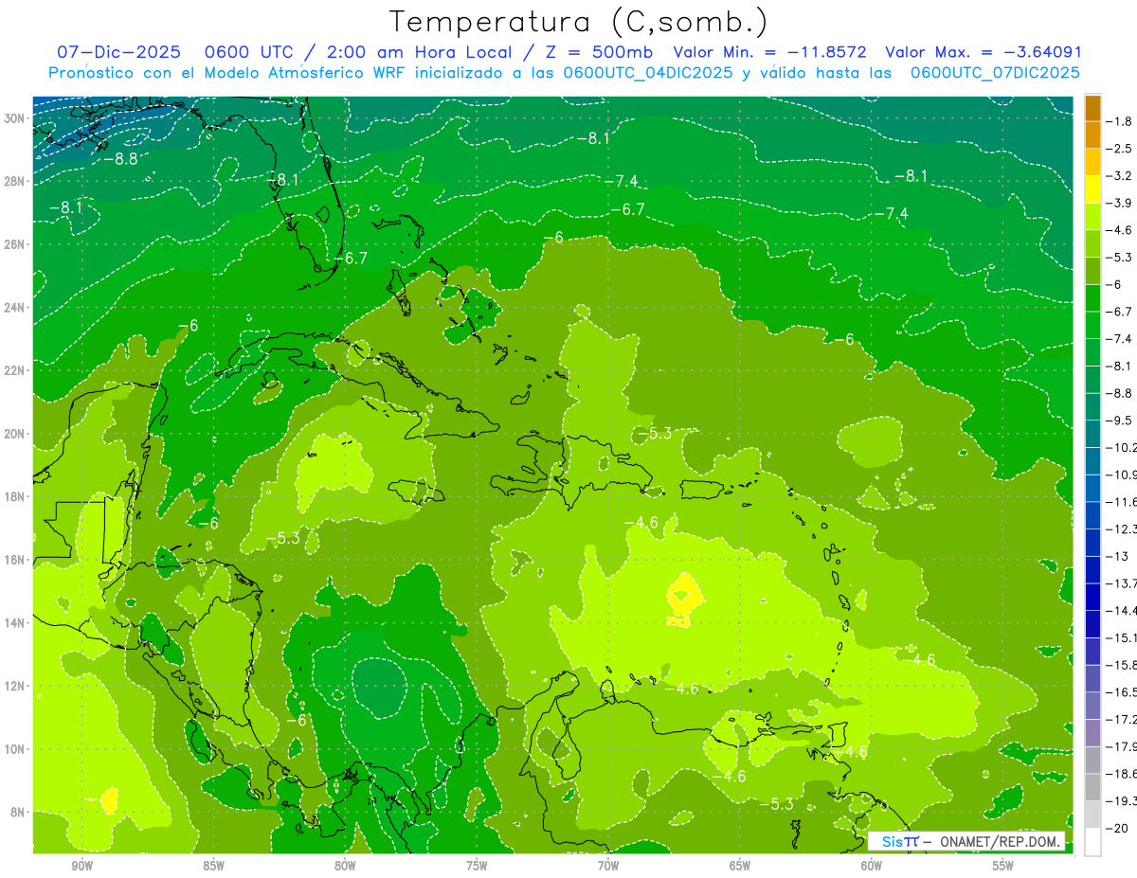Click the "30N" latitude axis label

point(14,118)
